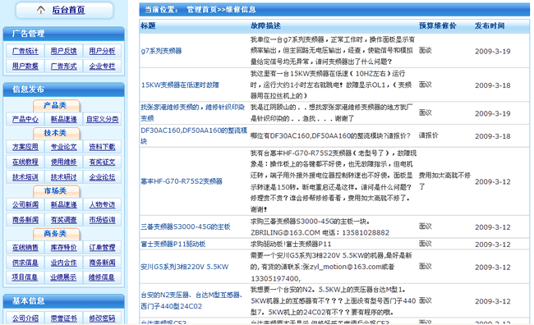Open the 台安的N2变压器 entry
This screenshot has height=325, width=534.
click(191, 300)
